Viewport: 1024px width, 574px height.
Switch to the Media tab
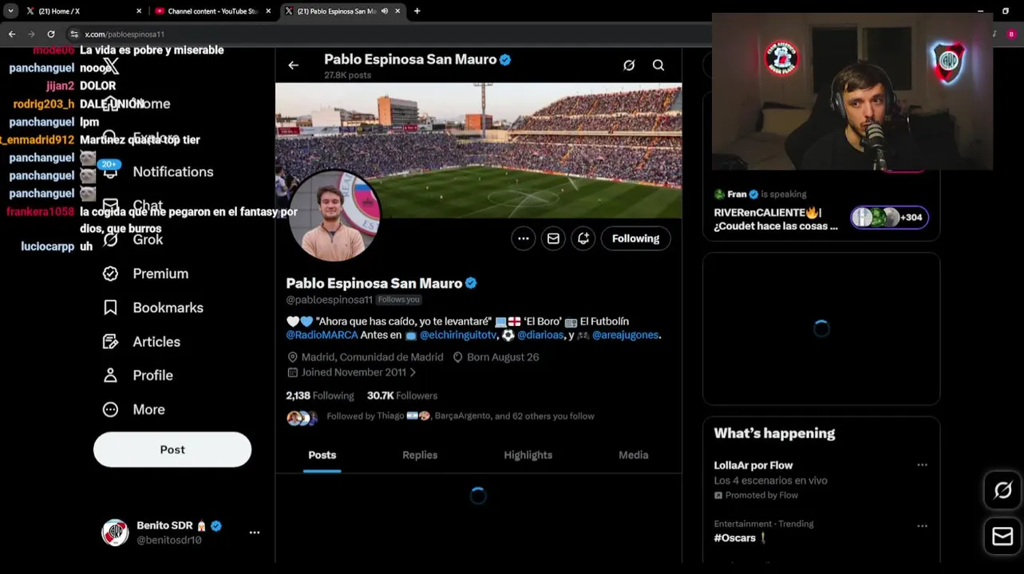tap(633, 455)
